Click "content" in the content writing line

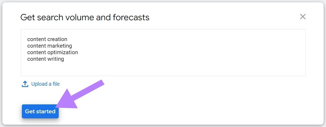[x=36, y=59]
